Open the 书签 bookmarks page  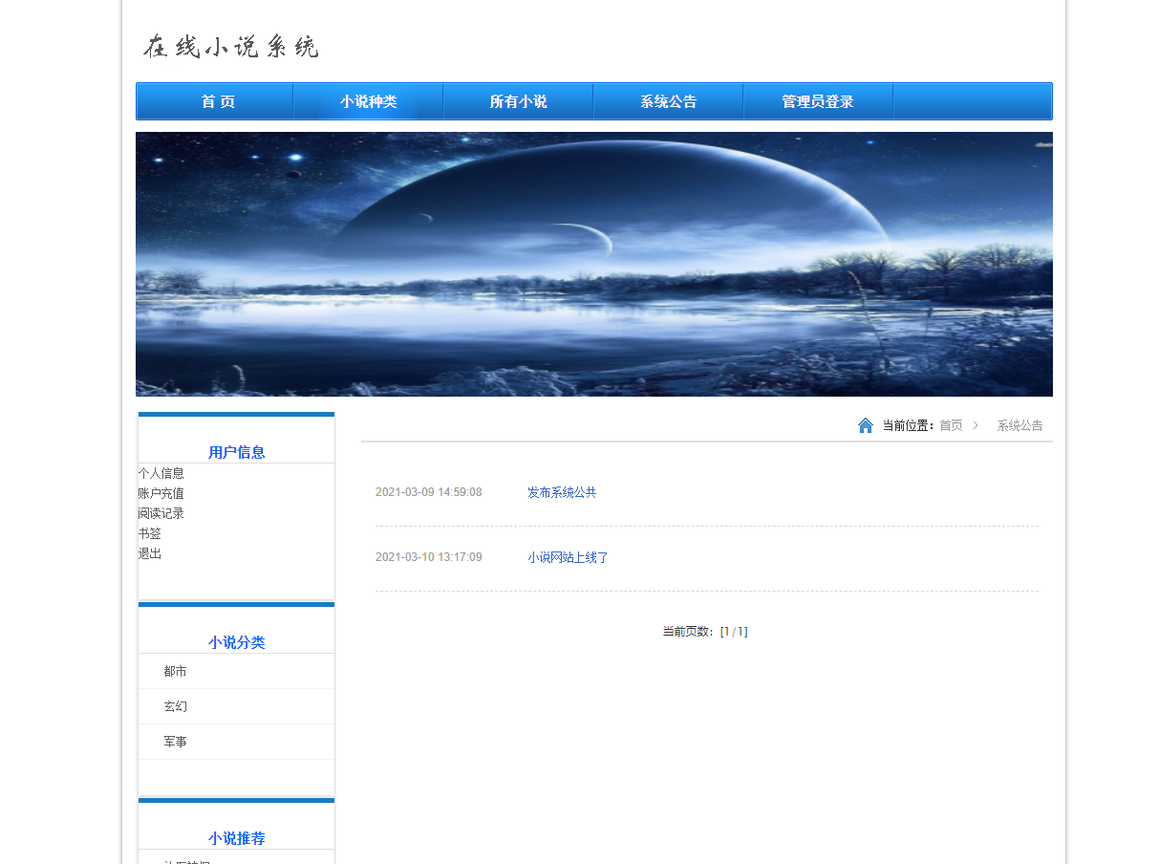point(149,532)
